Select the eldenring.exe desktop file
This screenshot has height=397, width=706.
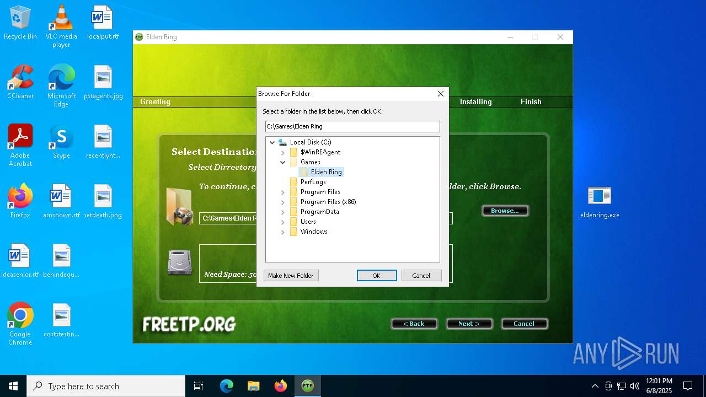[600, 201]
